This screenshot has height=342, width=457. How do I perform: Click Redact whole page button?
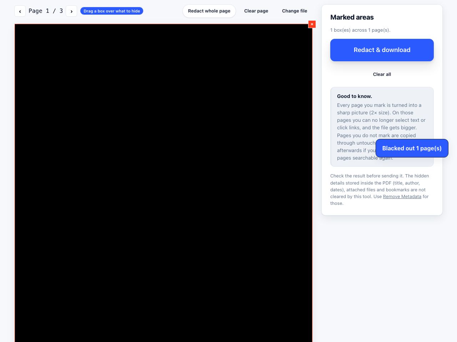point(209,11)
